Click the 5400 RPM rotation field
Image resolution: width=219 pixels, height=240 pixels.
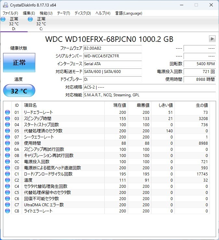(x=200, y=64)
